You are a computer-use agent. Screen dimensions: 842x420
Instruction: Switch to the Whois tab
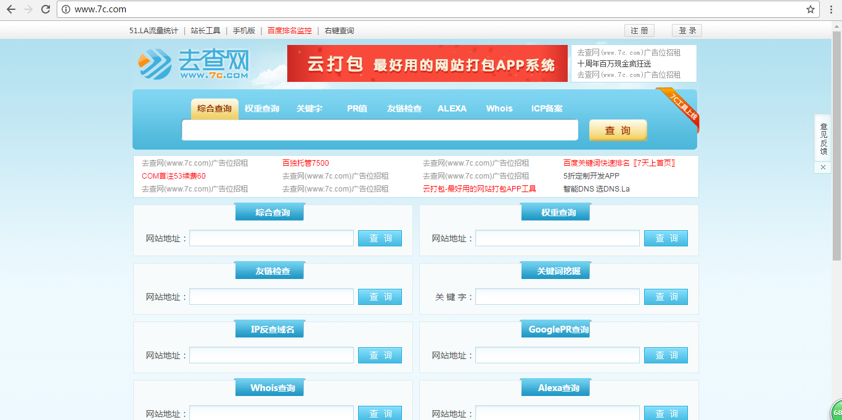point(499,108)
